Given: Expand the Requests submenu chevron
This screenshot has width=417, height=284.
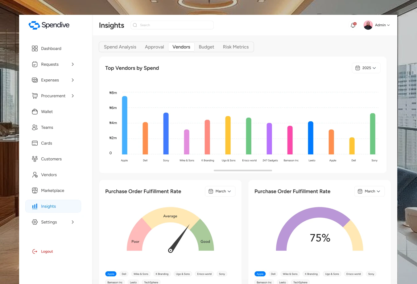Looking at the screenshot, I should coord(73,64).
